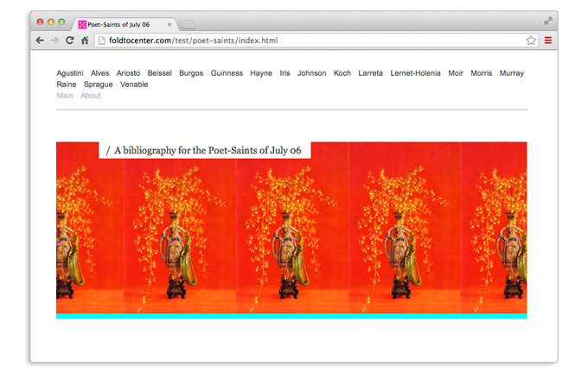
Task: Click the Moir link
Action: [456, 73]
